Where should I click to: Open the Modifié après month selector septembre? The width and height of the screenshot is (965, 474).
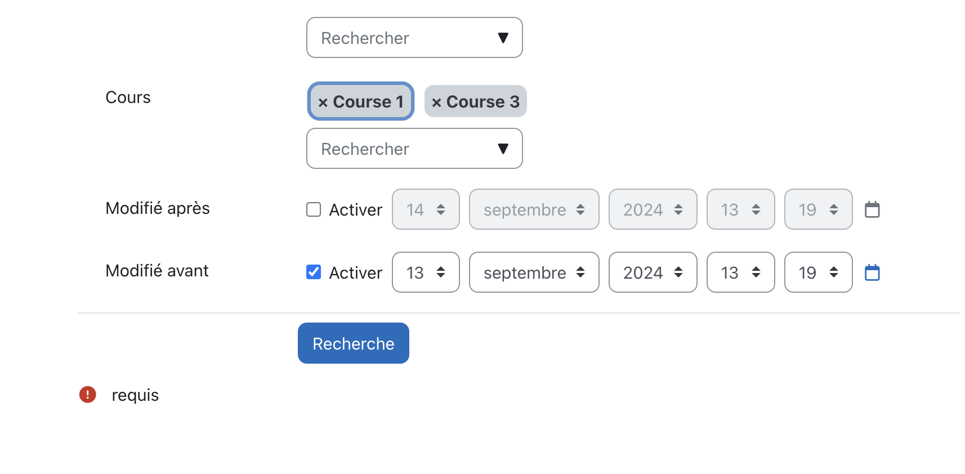[534, 209]
